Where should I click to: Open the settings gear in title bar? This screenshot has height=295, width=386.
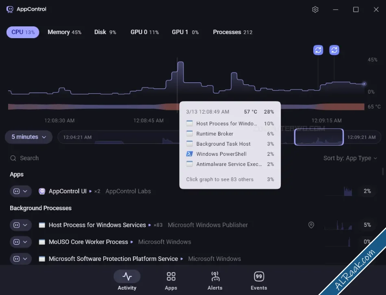tap(315, 9)
